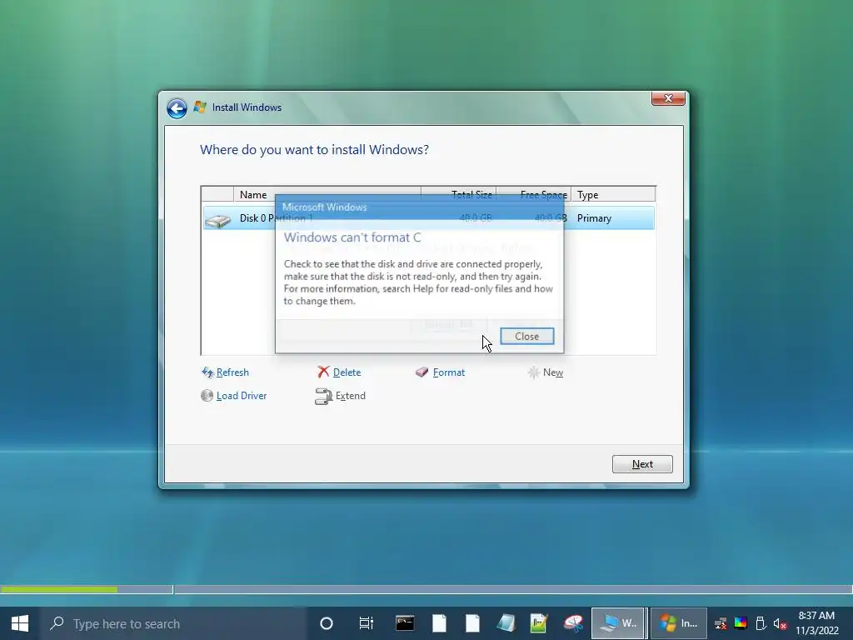Proceed with the Next button
The image size is (853, 640).
point(642,464)
